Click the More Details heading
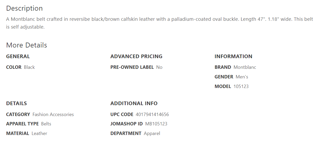 point(27,45)
